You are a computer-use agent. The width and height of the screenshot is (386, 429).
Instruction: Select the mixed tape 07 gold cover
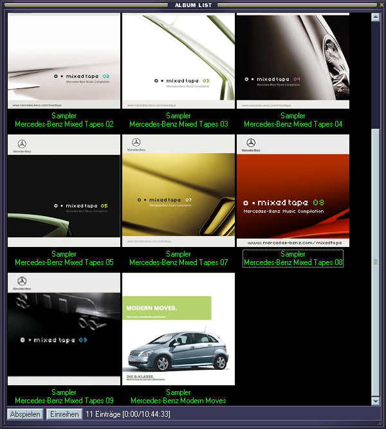click(x=178, y=190)
